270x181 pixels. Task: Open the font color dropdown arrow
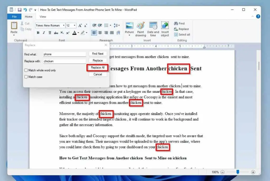[x=78, y=33]
